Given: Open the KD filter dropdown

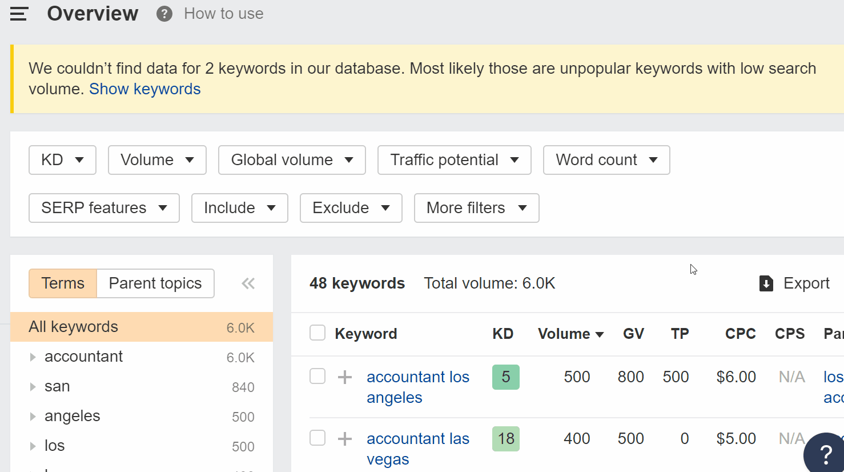Looking at the screenshot, I should (62, 160).
